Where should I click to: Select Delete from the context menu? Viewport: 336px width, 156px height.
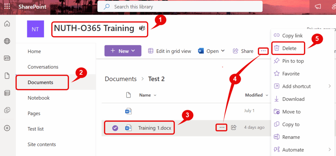click(x=289, y=48)
